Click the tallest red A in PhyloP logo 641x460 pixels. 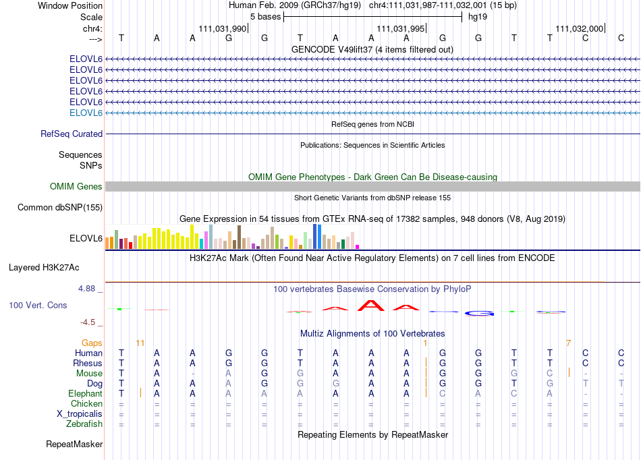(371, 306)
